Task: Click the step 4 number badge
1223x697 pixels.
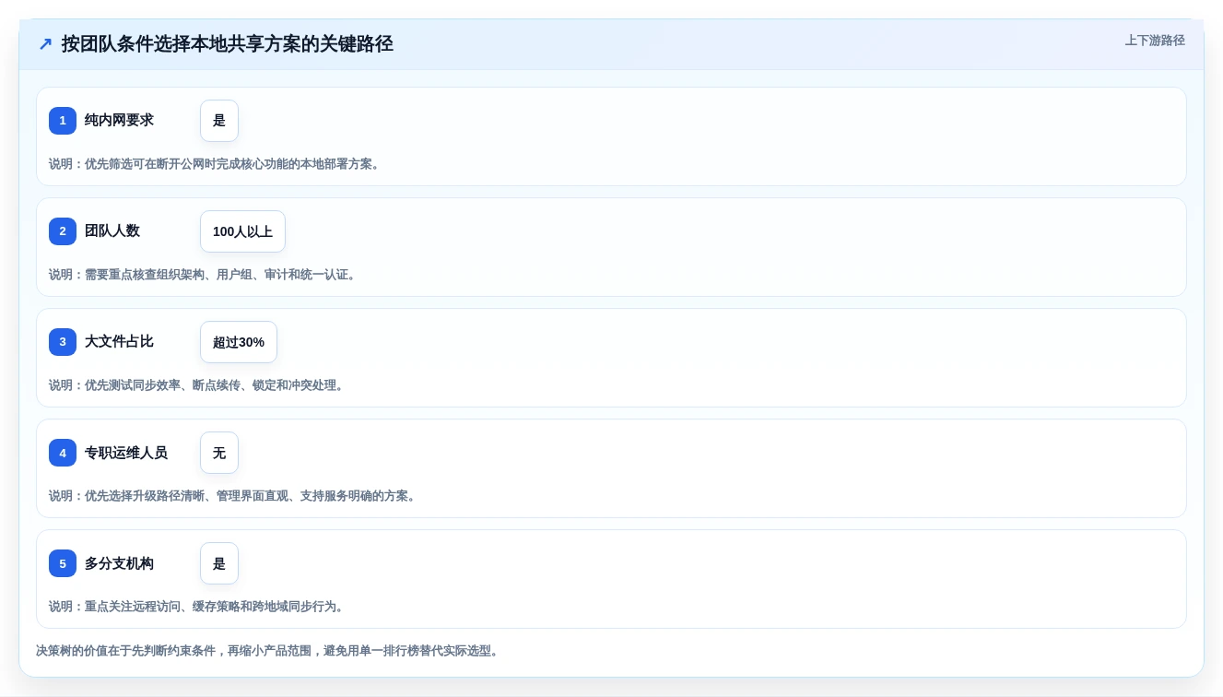Action: click(63, 453)
